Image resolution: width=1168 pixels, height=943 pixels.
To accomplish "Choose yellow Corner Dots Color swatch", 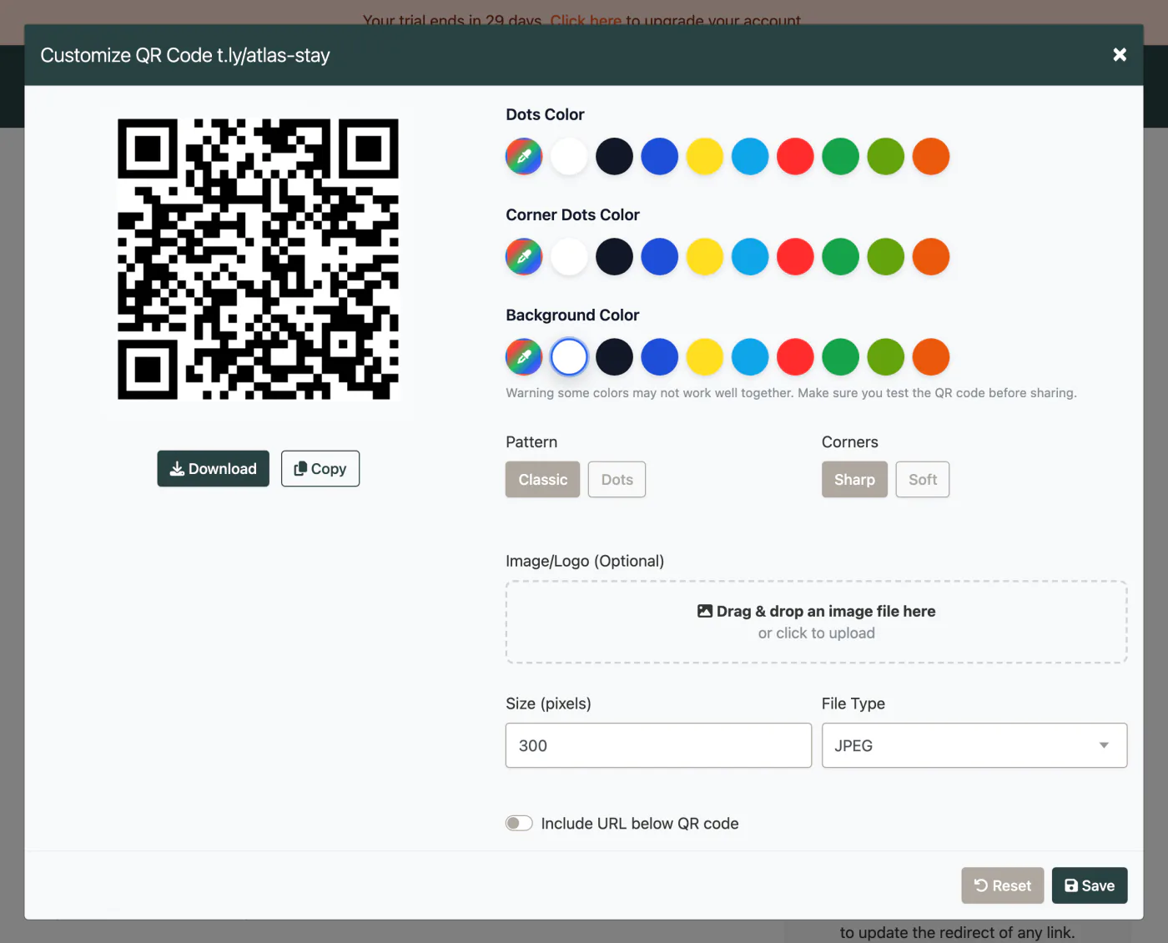I will [x=705, y=257].
